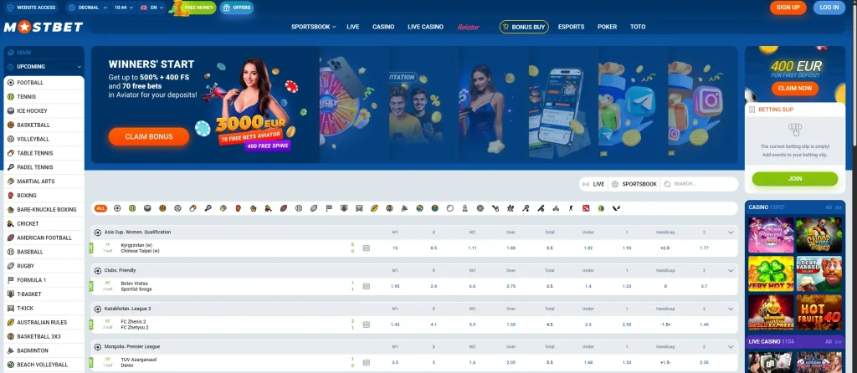Select checkered flag Formula 1 filter icon
Screen dimensions: 857x373
329,208
